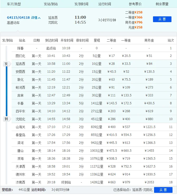Click the 高速动车 train type label
Viewport: 177px width, 196px height.
[13, 23]
